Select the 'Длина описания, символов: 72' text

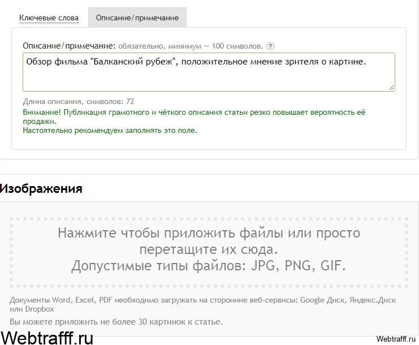point(78,102)
